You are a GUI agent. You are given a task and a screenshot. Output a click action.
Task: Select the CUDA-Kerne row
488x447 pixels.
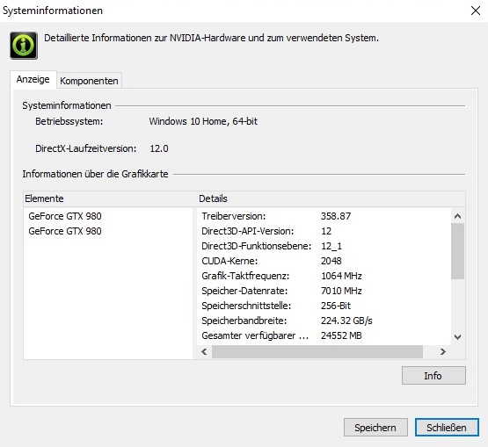(x=324, y=261)
